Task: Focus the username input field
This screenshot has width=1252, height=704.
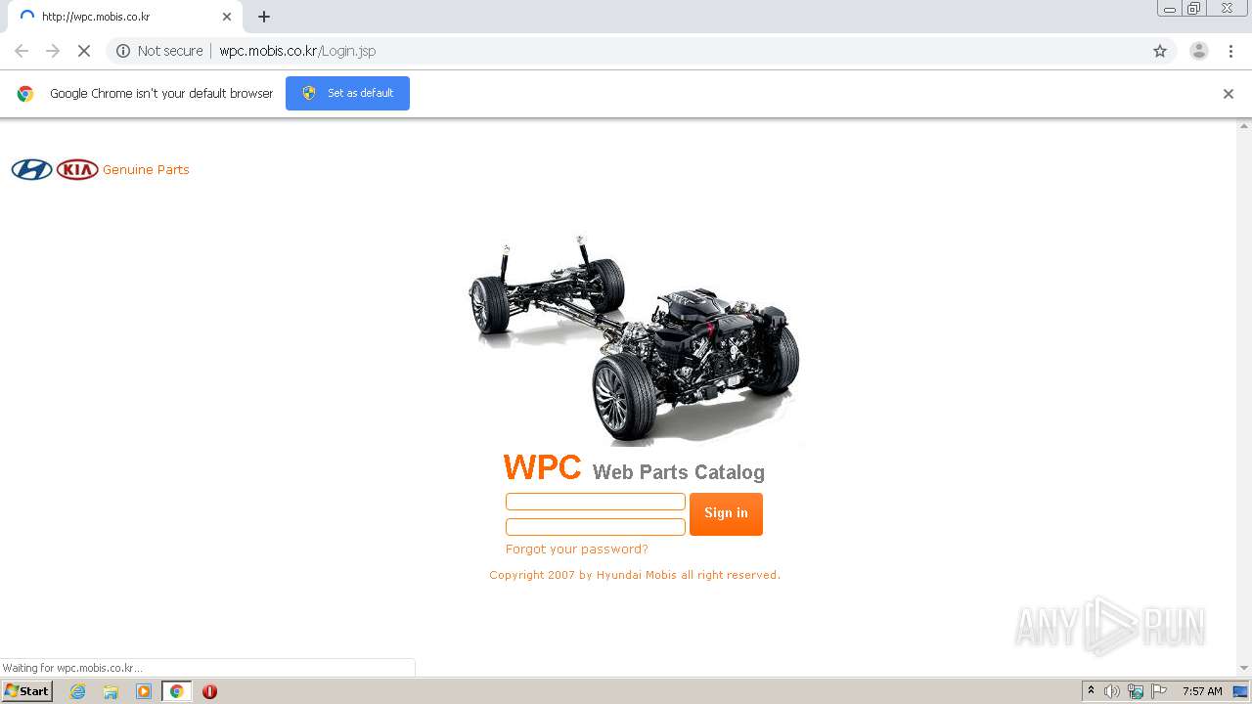Action: pyautogui.click(x=595, y=502)
